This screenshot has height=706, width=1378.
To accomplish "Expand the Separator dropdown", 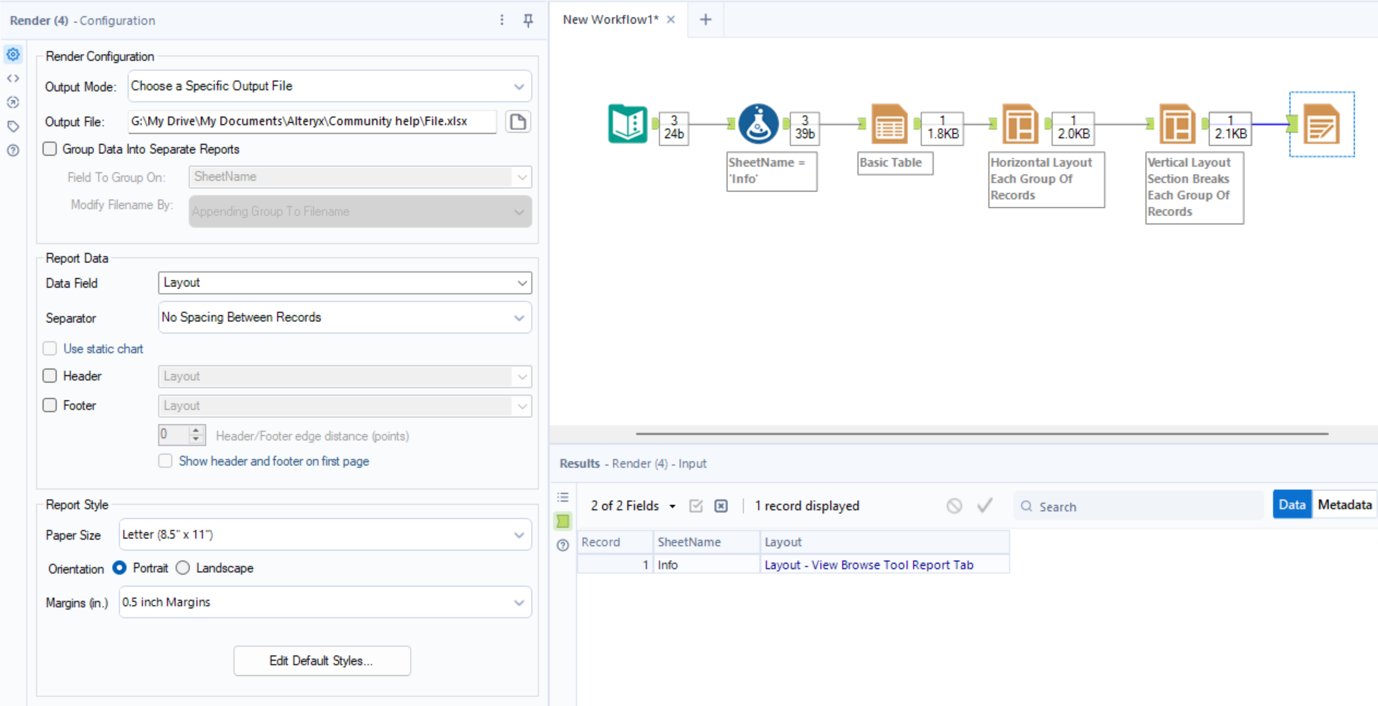I will point(345,317).
